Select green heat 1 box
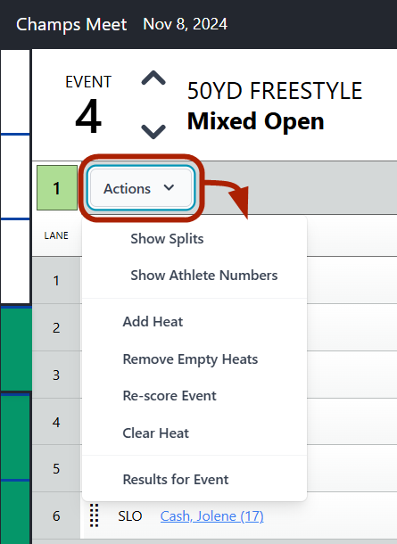Image resolution: width=397 pixels, height=544 pixels. pos(57,187)
